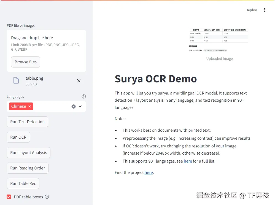This screenshot has height=205, width=275.
Task: Open the 'here' project link
Action: [149, 172]
